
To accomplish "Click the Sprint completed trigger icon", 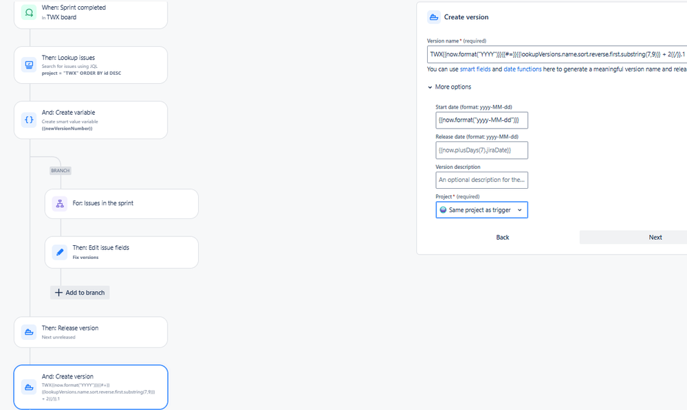I will [29, 12].
